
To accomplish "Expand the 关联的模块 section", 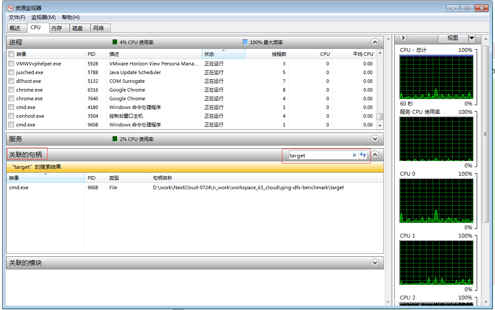I will point(375,262).
